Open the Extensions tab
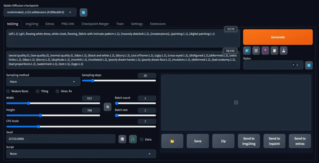 pos(158,24)
